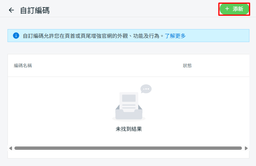Click the 未找到結果 empty-state message
The width and height of the screenshot is (256, 166).
tap(129, 129)
